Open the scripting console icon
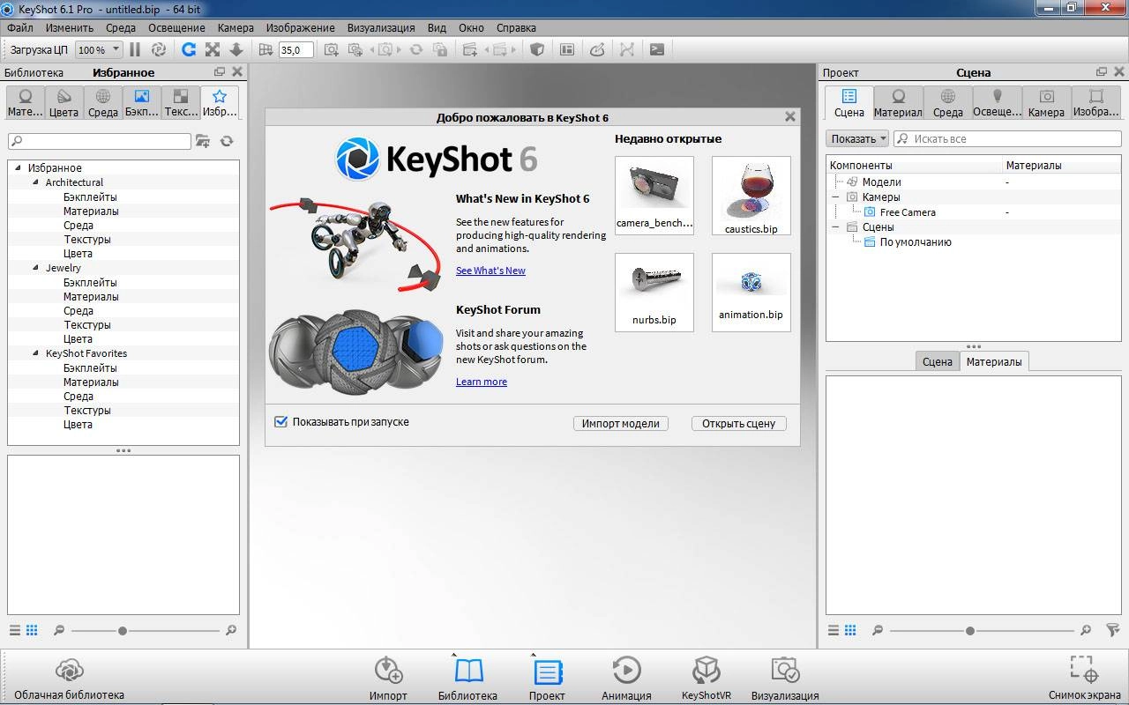 coord(657,50)
